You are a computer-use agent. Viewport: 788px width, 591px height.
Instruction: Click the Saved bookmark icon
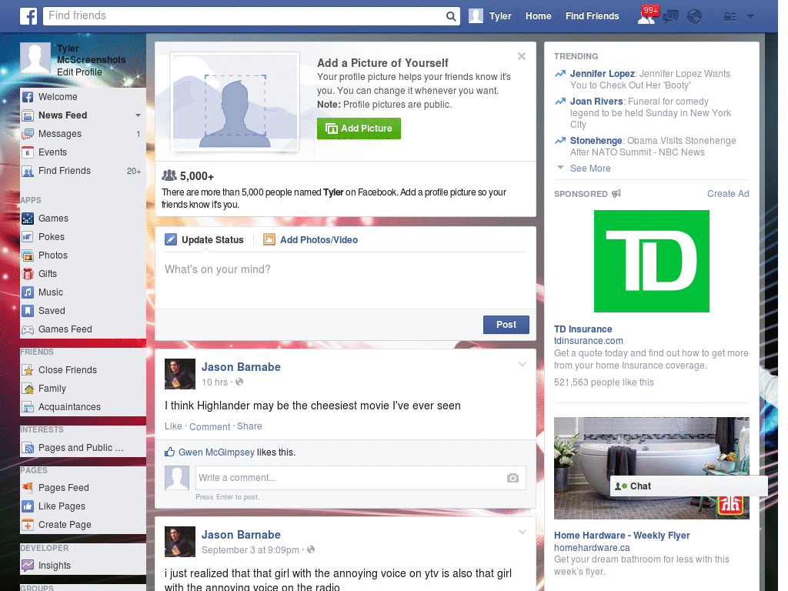click(x=28, y=311)
